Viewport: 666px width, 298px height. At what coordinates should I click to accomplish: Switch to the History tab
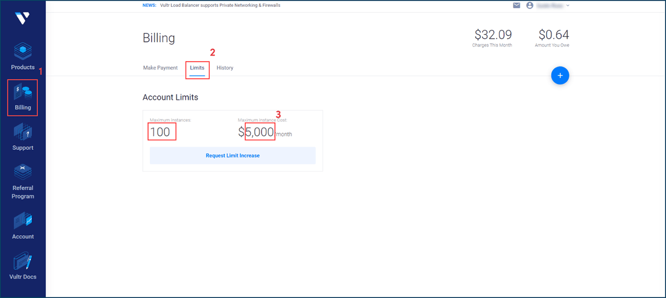point(225,68)
